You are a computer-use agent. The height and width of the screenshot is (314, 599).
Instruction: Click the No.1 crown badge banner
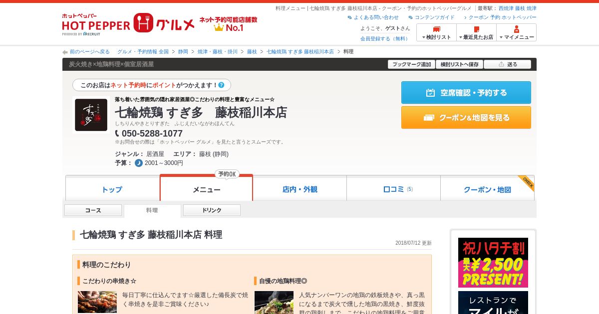228,24
